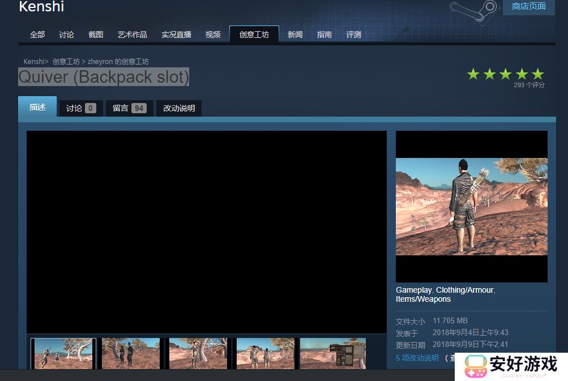The height and width of the screenshot is (381, 568).
Task: Open the 评测 tab
Action: pos(353,34)
